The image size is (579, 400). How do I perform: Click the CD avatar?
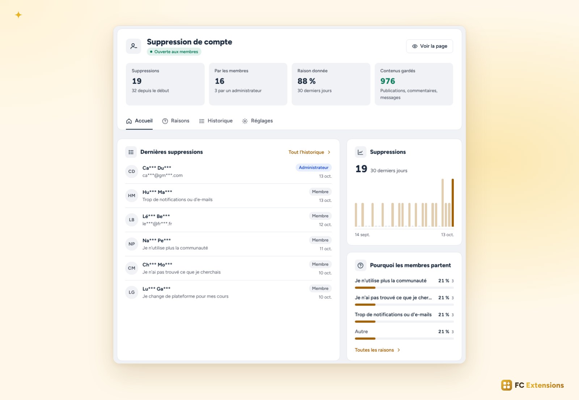pos(132,171)
